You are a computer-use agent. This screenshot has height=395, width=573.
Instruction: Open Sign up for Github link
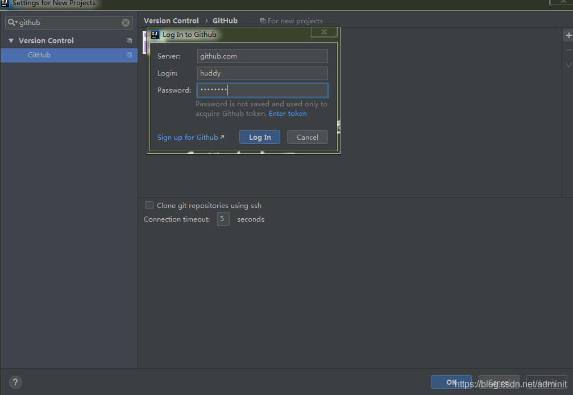(x=190, y=138)
